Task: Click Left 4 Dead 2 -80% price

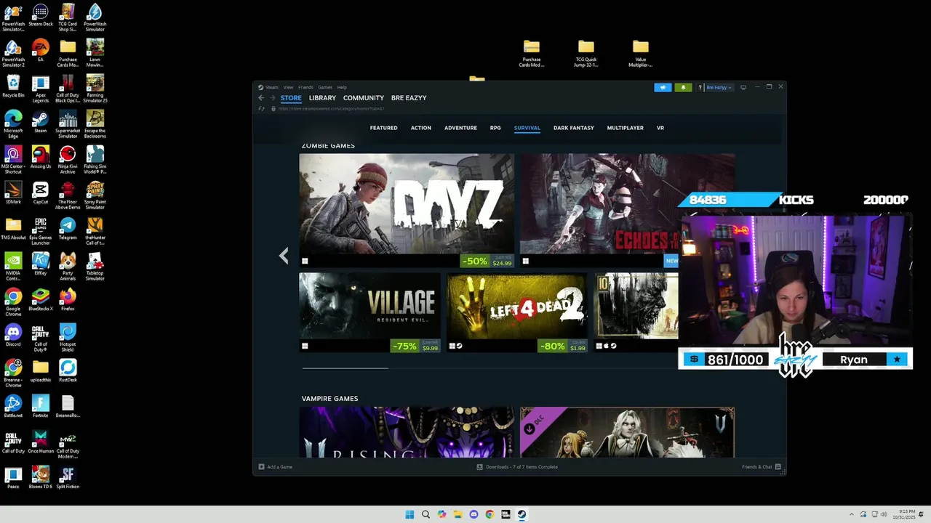Action: point(563,346)
